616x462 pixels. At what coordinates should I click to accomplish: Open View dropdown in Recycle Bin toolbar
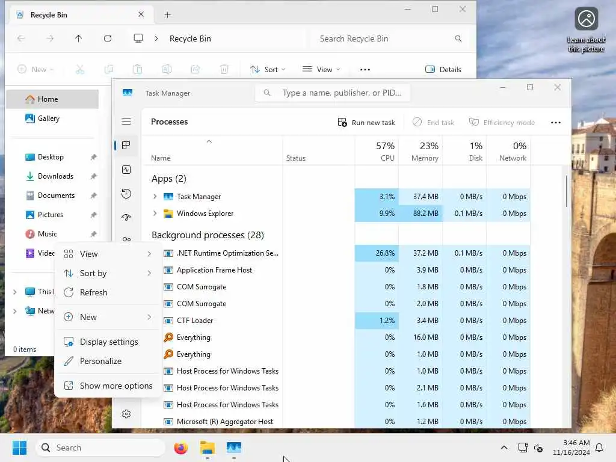321,70
